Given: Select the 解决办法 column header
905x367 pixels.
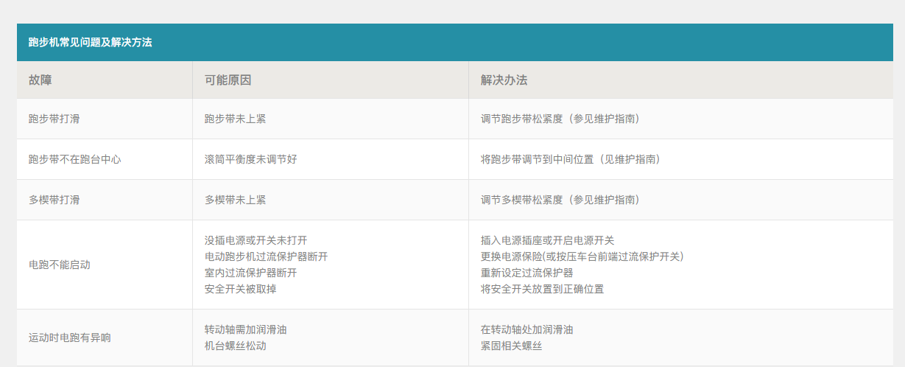Looking at the screenshot, I should click(x=504, y=80).
